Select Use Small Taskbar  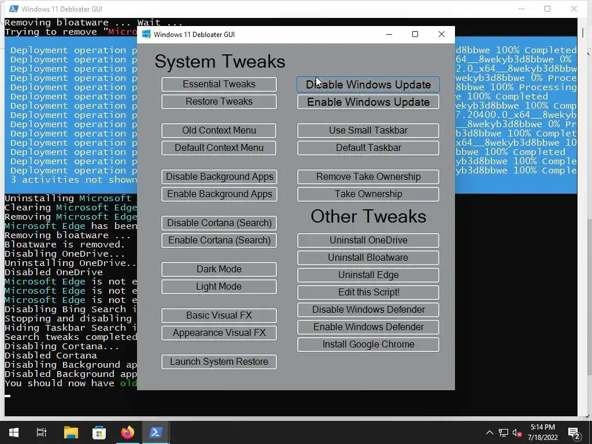368,130
